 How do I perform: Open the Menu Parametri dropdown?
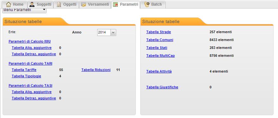[24, 10]
